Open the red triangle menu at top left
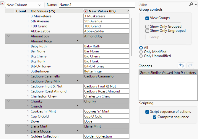 point(2,3)
